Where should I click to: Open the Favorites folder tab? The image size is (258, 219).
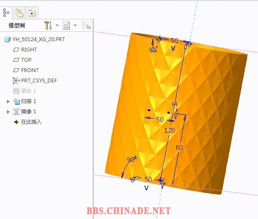click(x=32, y=13)
